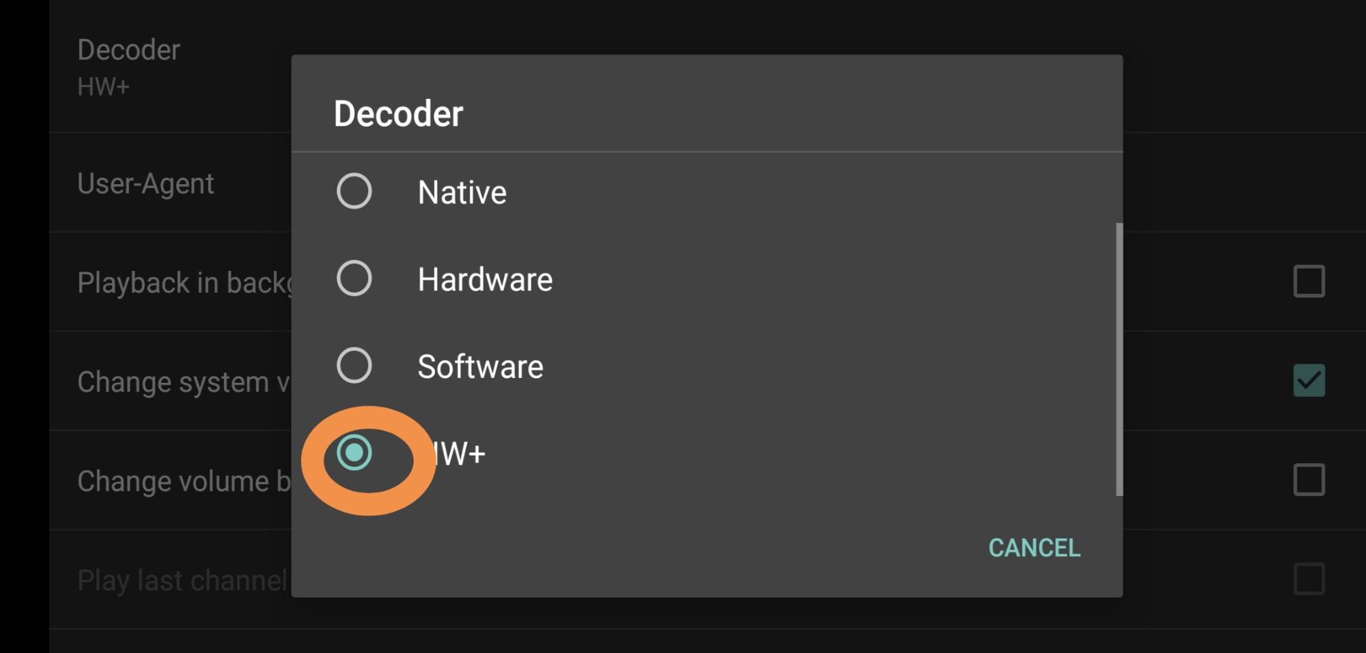Cancel the Decoder dialog
The image size is (1366, 653).
pos(1034,548)
